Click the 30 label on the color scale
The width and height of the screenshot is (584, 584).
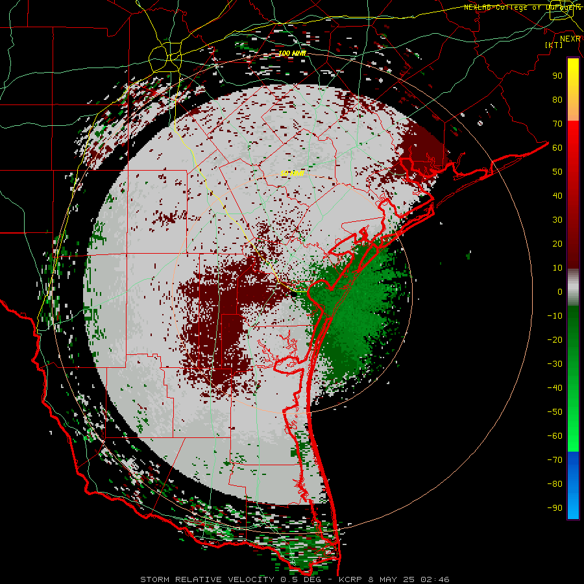click(x=557, y=220)
